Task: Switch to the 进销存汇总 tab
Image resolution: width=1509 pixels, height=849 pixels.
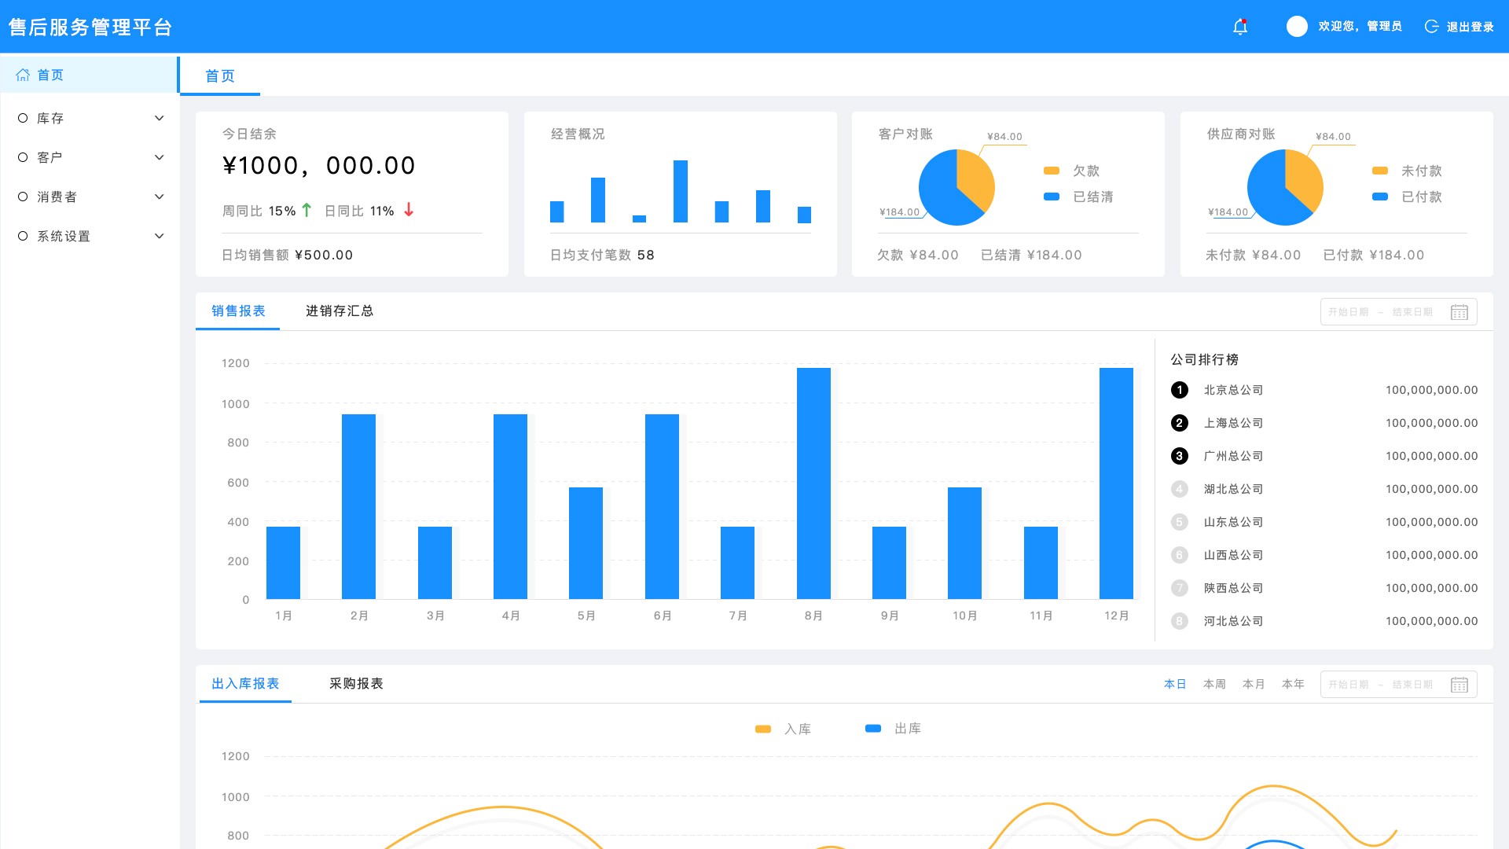Action: [x=340, y=311]
